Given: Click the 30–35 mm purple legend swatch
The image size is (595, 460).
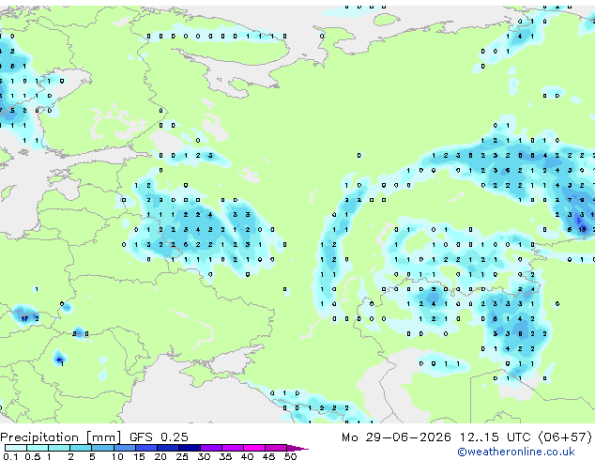Looking at the screenshot, I should point(211,448).
